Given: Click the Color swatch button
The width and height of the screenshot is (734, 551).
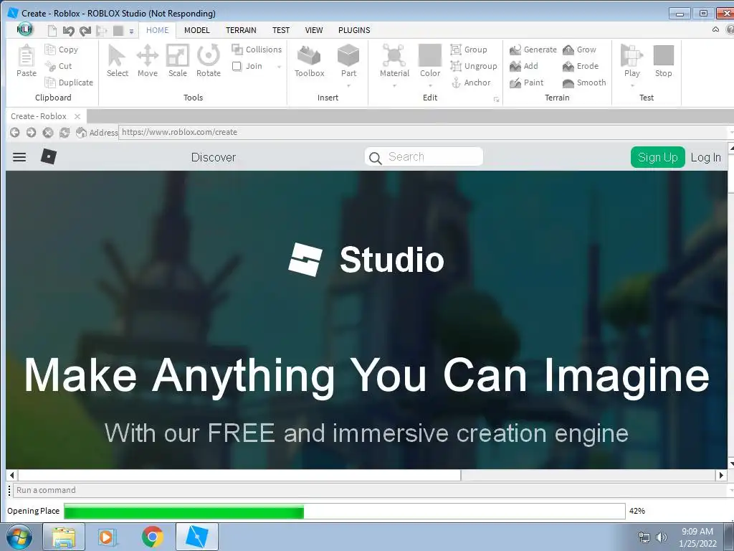Looking at the screenshot, I should [x=430, y=61].
